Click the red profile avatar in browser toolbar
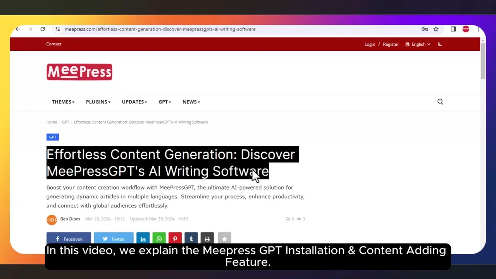The image size is (496, 279). (x=466, y=29)
